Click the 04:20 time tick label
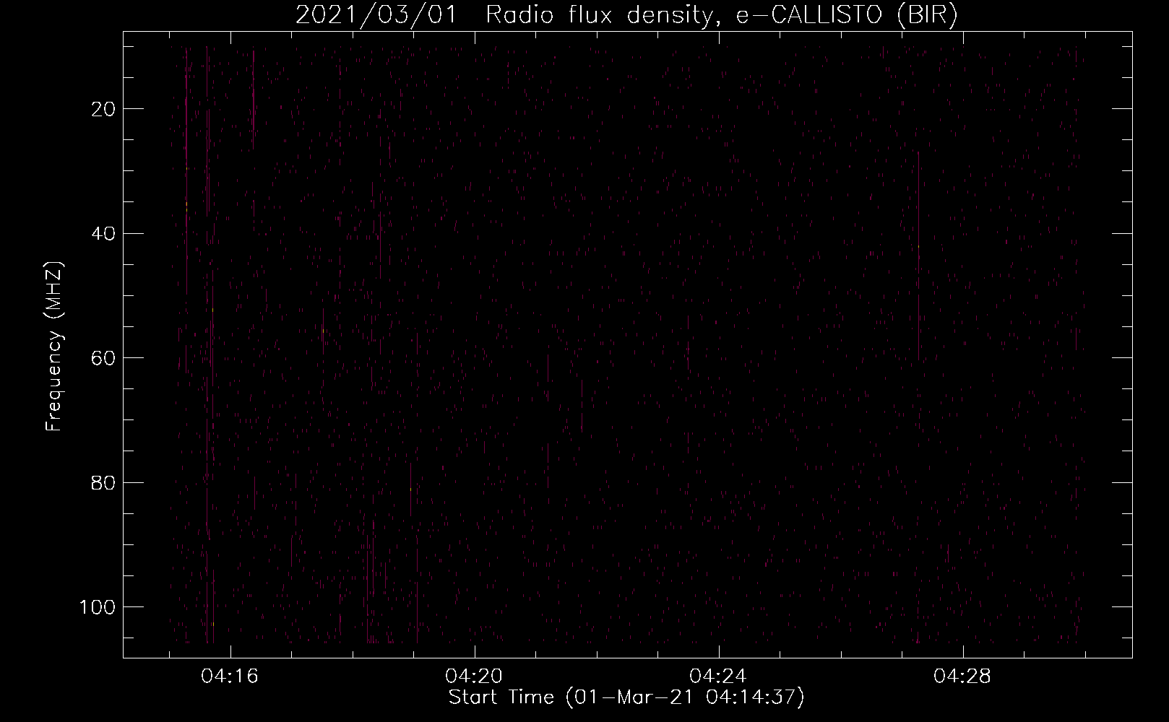 [x=474, y=677]
